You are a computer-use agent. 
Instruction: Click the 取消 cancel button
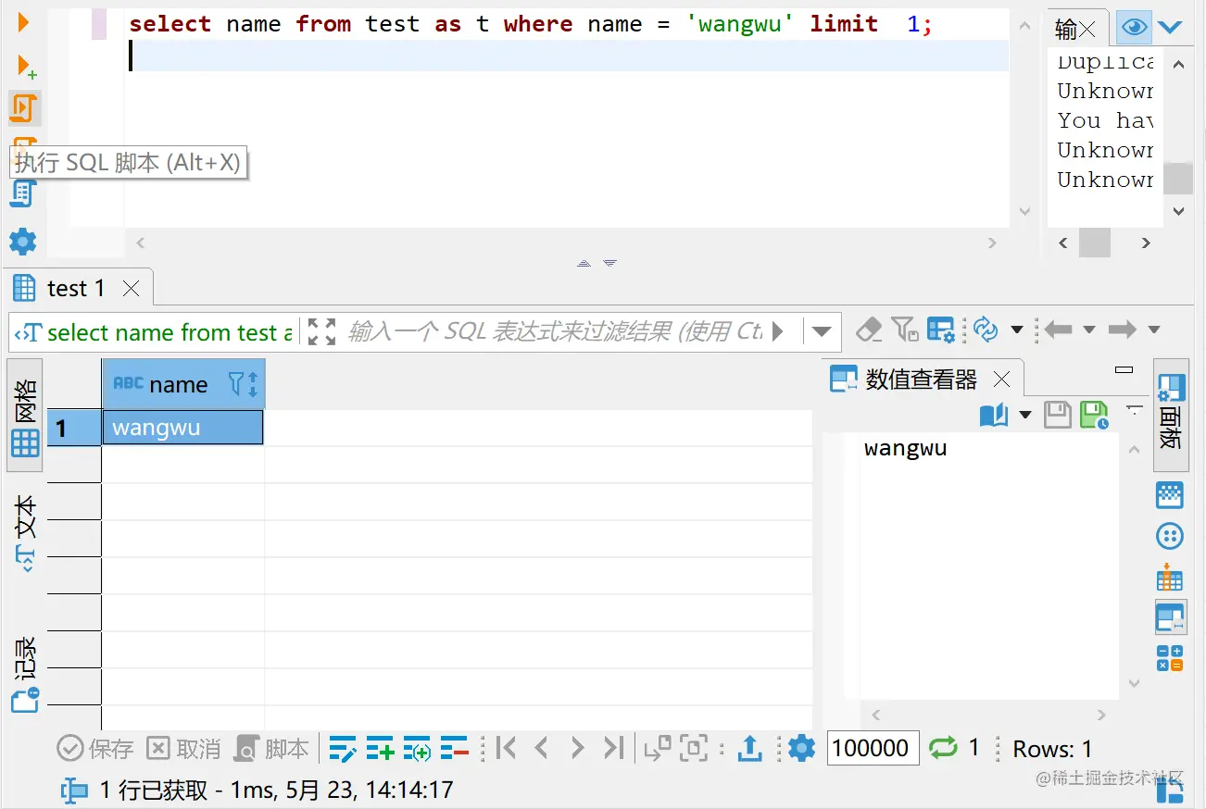(x=184, y=748)
